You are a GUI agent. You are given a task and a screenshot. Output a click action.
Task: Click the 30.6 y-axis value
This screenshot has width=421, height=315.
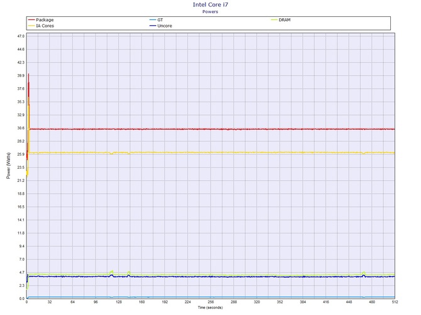pos(21,128)
